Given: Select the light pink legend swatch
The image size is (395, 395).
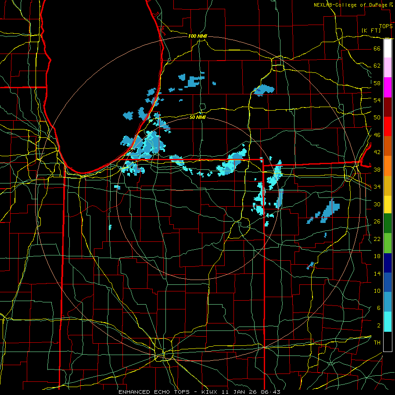Looking at the screenshot, I should pyautogui.click(x=388, y=67).
